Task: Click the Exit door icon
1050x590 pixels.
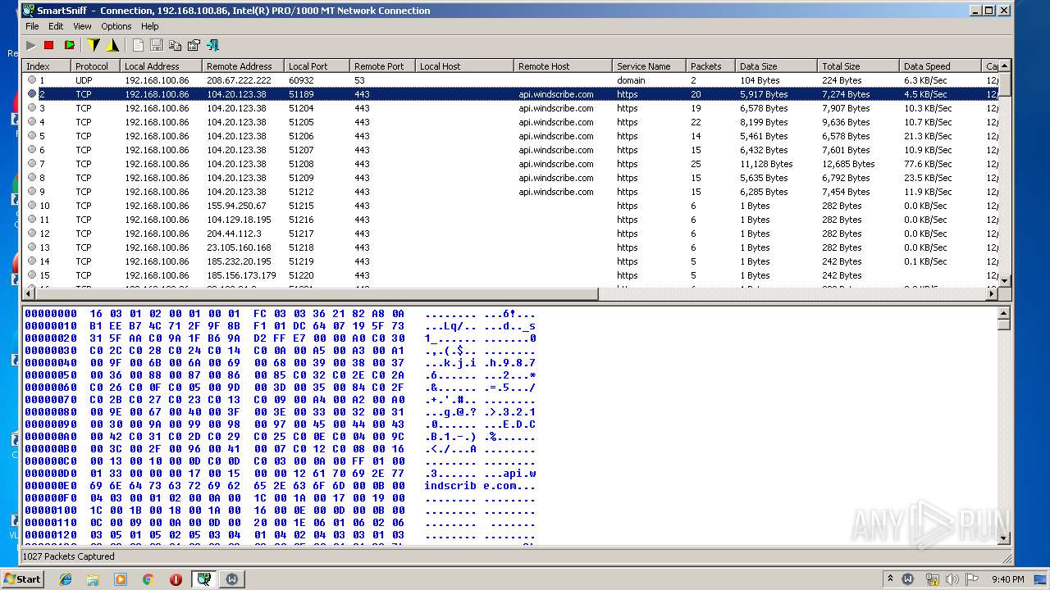Action: (212, 45)
